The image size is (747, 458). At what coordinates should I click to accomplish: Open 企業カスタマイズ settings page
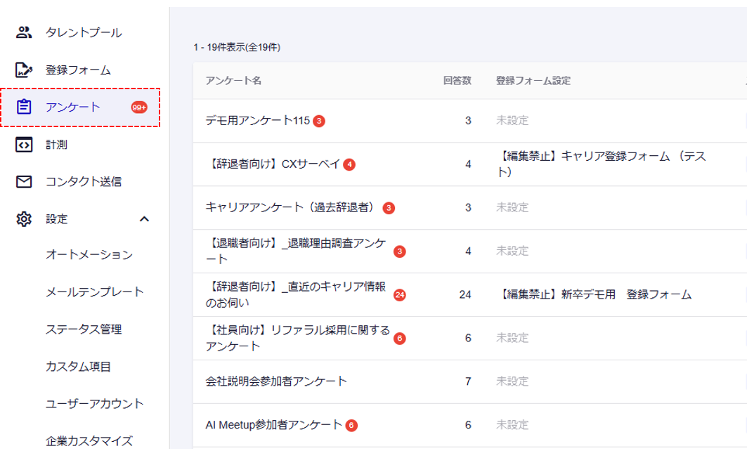(x=89, y=440)
